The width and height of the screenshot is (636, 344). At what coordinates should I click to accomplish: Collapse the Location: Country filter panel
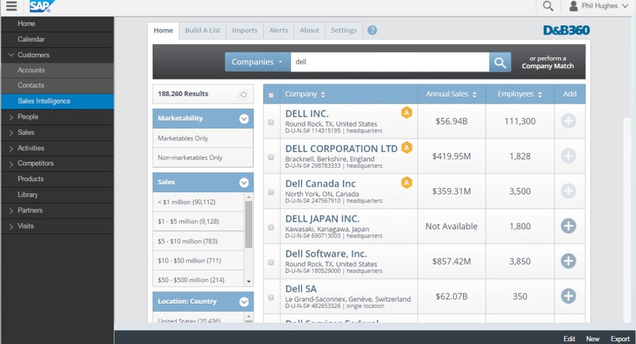click(x=244, y=302)
